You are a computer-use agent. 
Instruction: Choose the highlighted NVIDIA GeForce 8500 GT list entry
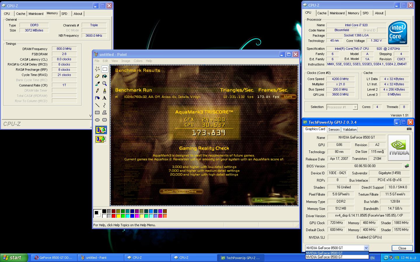337,253
